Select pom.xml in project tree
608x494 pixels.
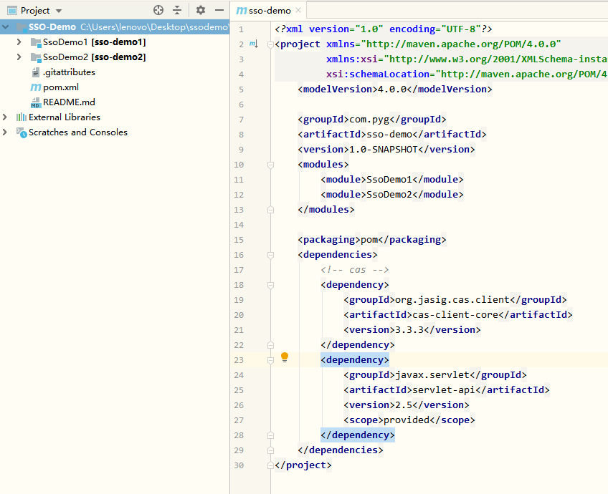(x=61, y=87)
